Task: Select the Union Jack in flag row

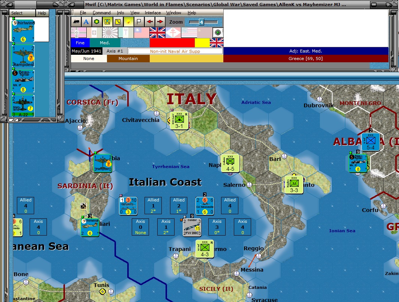Action: coord(157,33)
